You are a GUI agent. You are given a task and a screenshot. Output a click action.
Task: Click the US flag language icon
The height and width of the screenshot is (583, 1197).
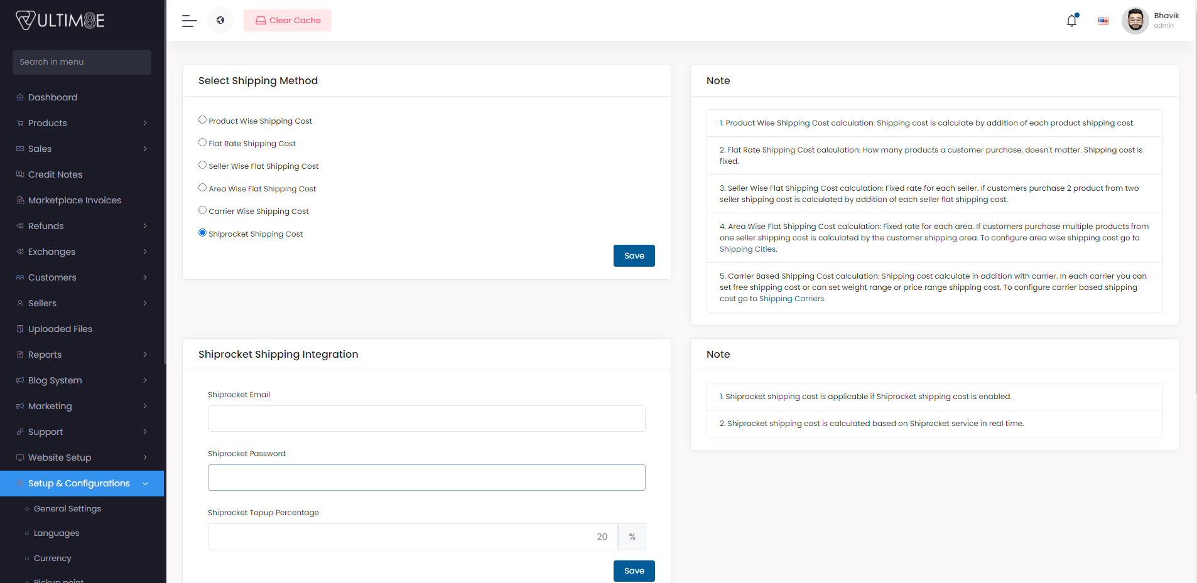coord(1103,21)
